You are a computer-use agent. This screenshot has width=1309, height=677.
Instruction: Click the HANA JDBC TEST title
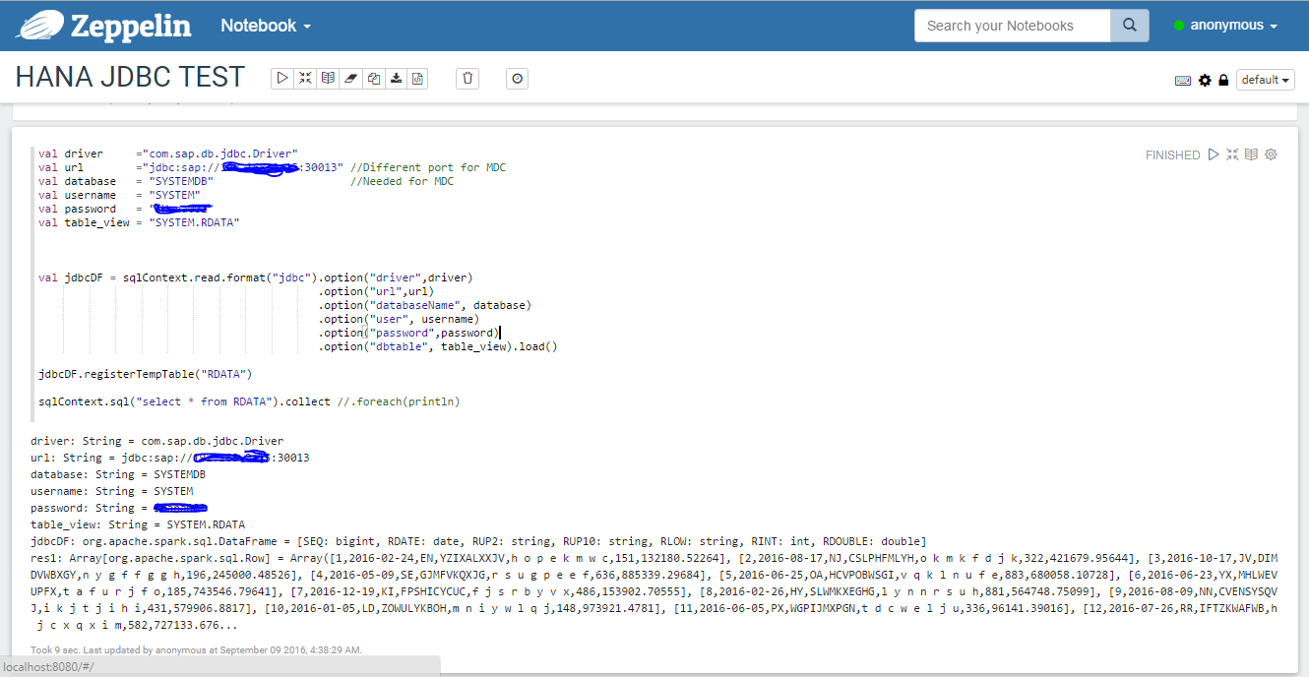(130, 78)
